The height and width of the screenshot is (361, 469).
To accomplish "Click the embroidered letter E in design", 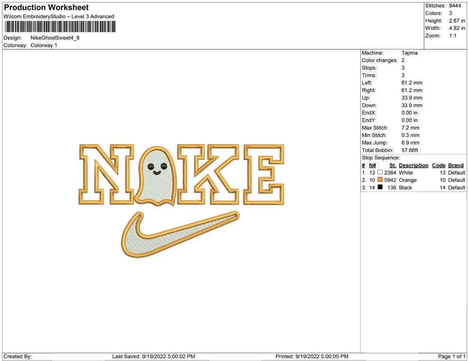I will tap(263, 174).
